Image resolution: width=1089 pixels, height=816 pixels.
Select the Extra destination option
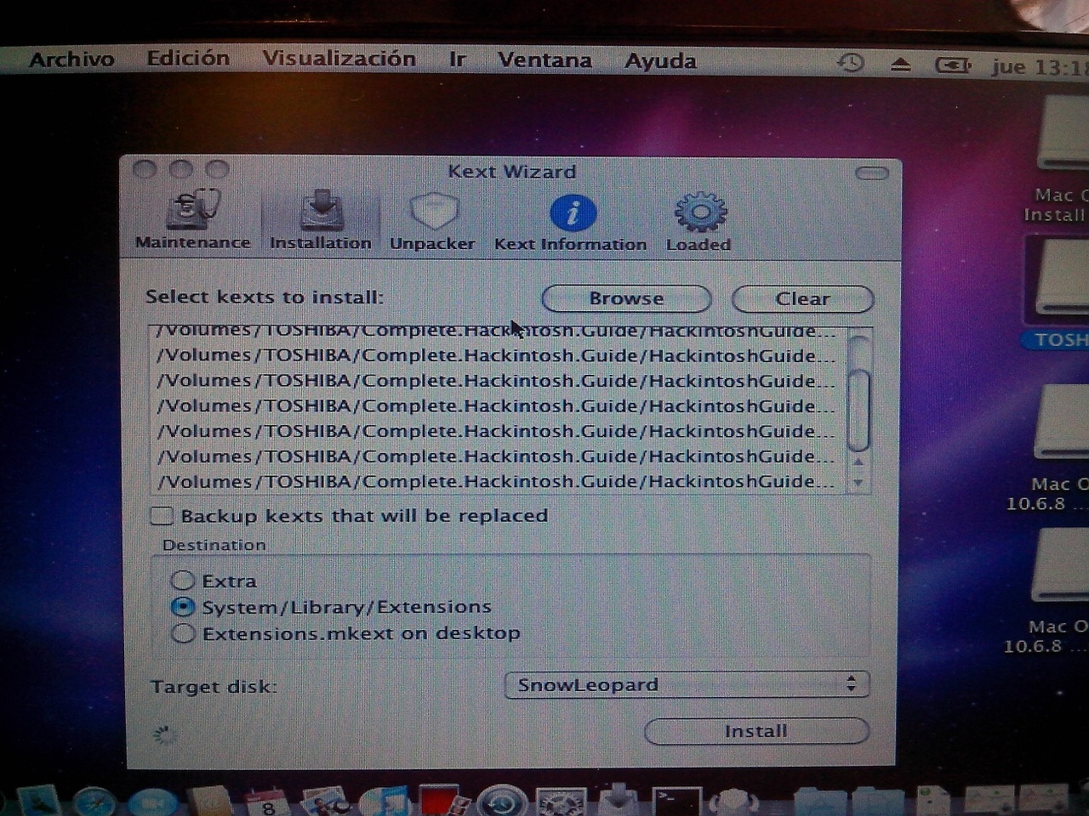point(183,581)
